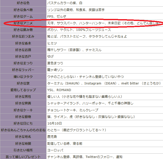
Task: Select the ポカリ、ヤクルト drink value cell
Action: coord(79,30)
